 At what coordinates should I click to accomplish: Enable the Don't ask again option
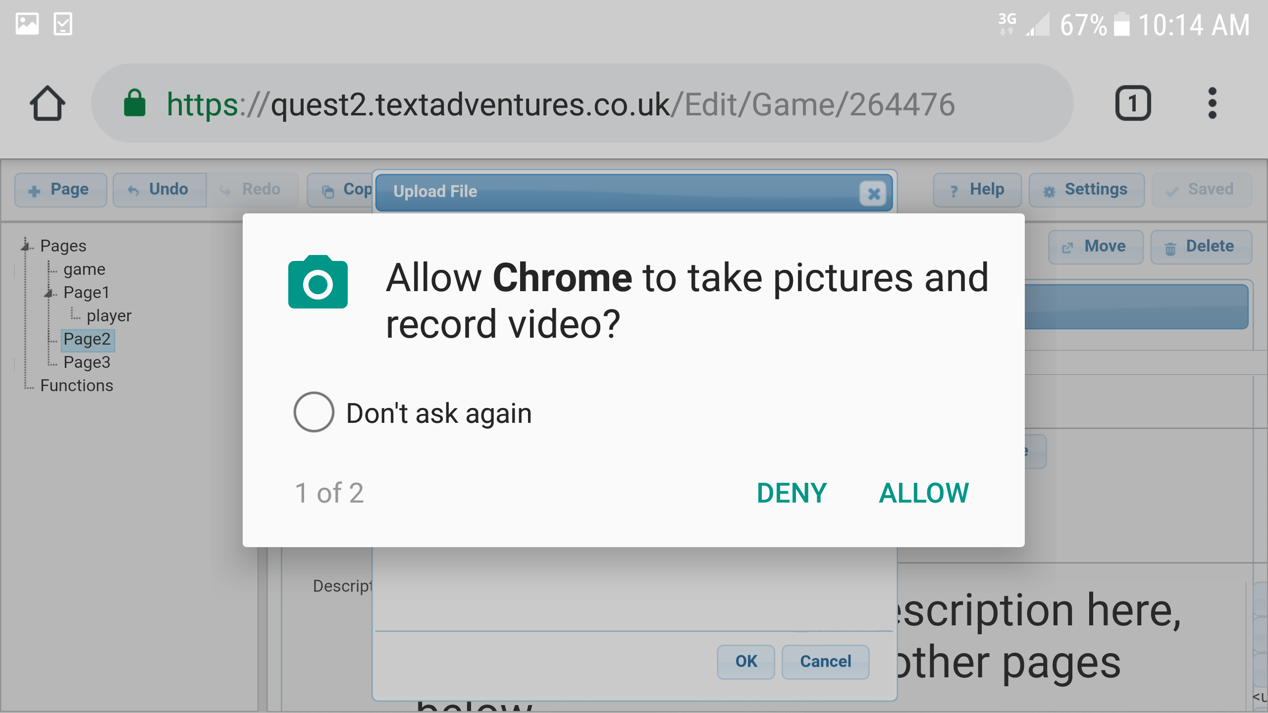pyautogui.click(x=314, y=412)
